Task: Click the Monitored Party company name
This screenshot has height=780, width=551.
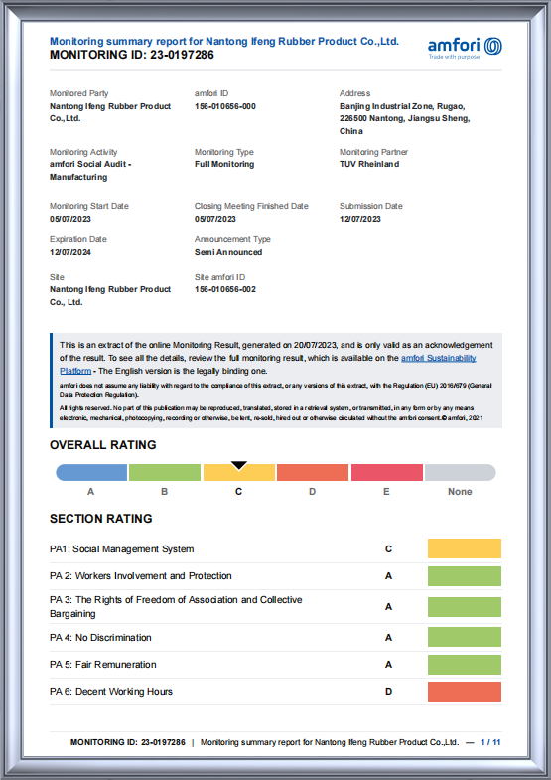Action: 110,112
